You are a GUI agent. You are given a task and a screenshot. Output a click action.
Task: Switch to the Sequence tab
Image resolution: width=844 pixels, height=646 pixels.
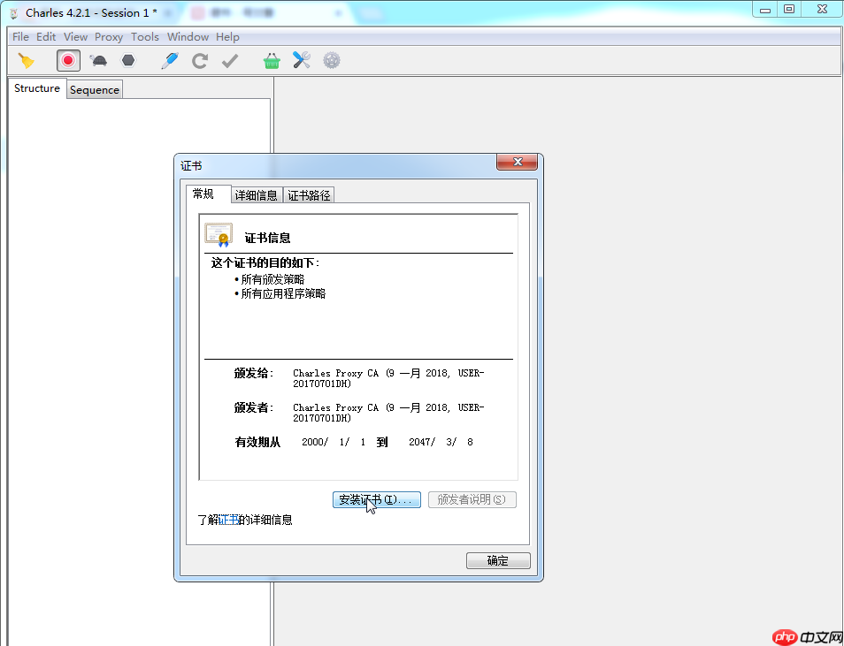(94, 89)
